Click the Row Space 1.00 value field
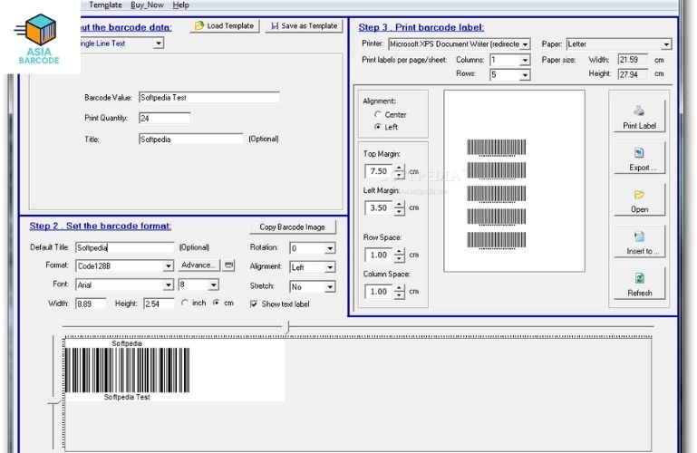Screen dimensions: 697x453 379,255
